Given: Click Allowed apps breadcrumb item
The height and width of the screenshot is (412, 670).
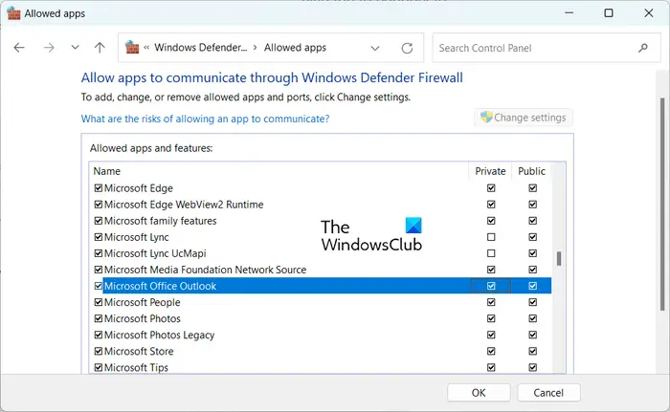Looking at the screenshot, I should (295, 48).
